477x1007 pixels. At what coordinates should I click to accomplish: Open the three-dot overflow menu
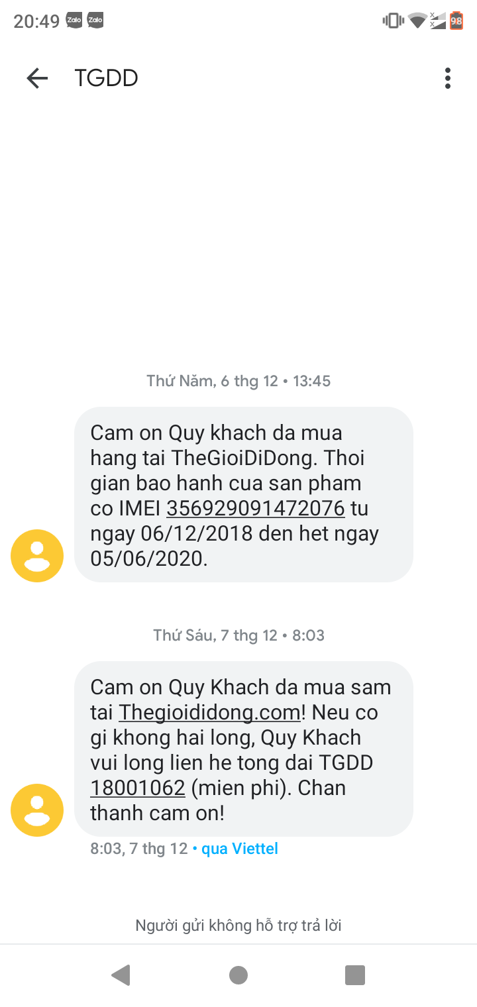[x=448, y=78]
